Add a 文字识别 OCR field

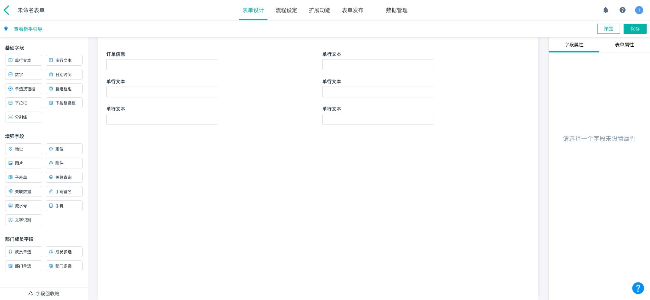coord(24,220)
